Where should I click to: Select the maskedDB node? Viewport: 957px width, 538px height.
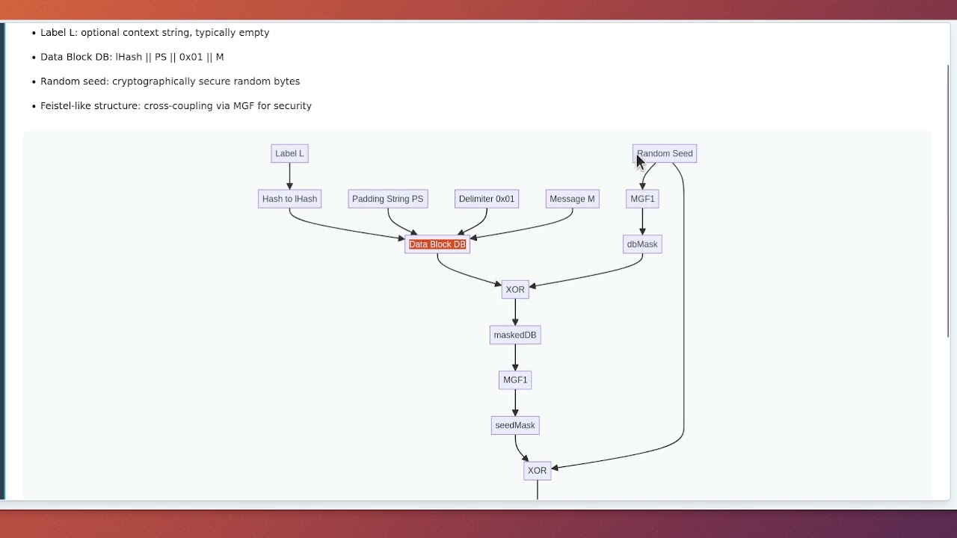pos(515,335)
